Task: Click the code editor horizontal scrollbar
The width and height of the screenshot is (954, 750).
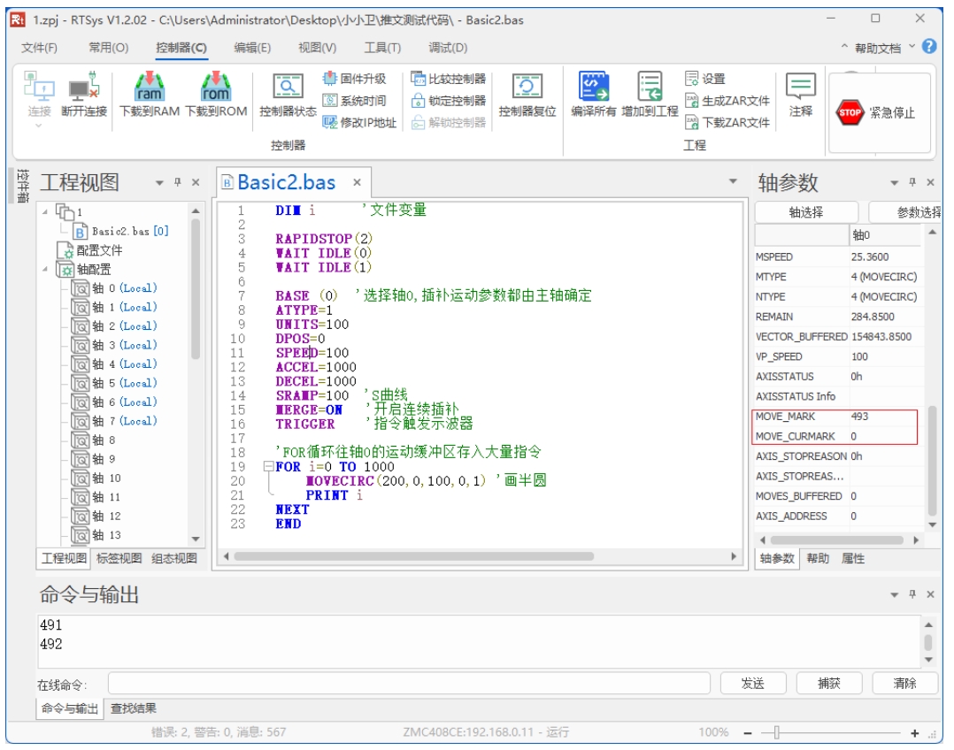Action: (x=414, y=556)
